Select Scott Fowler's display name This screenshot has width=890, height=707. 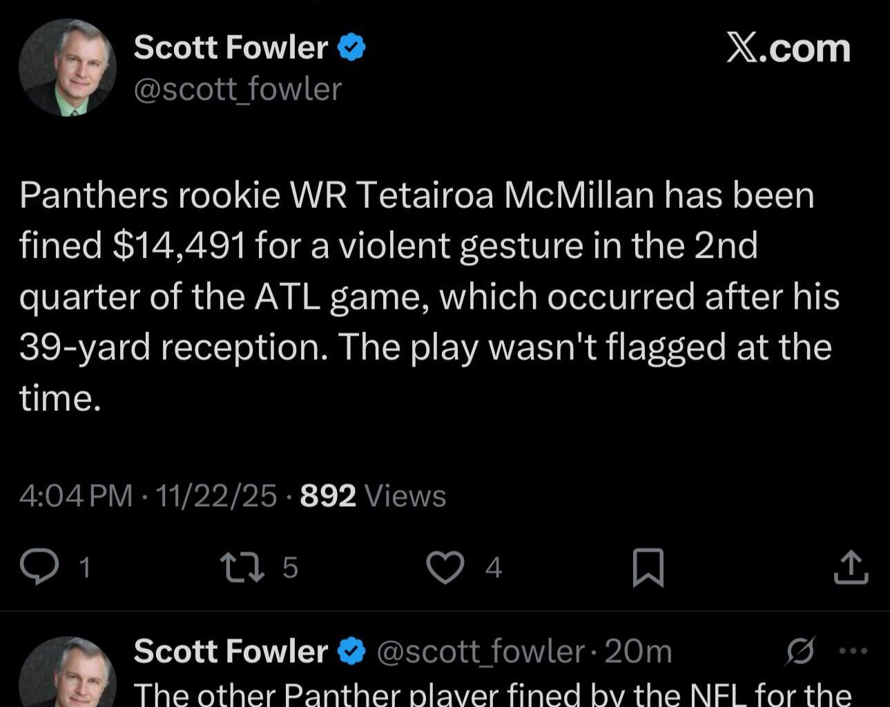[x=233, y=46]
